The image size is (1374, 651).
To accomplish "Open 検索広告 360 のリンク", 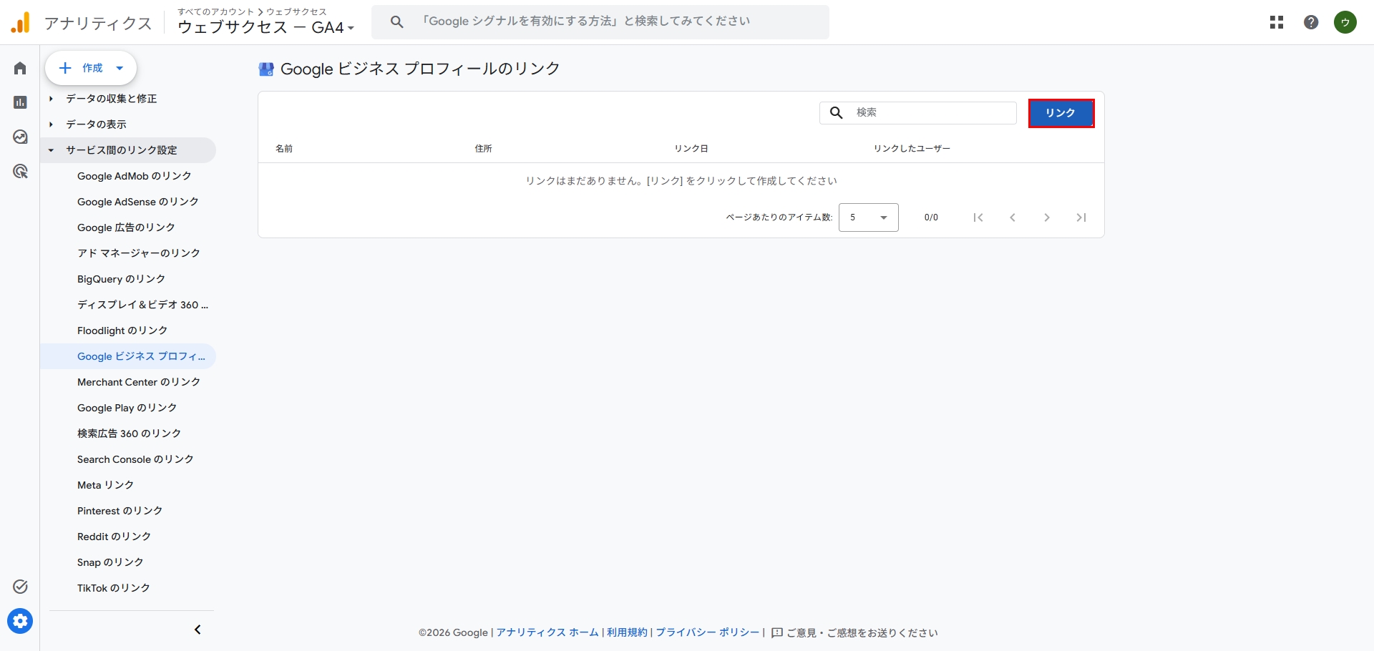I will click(130, 434).
